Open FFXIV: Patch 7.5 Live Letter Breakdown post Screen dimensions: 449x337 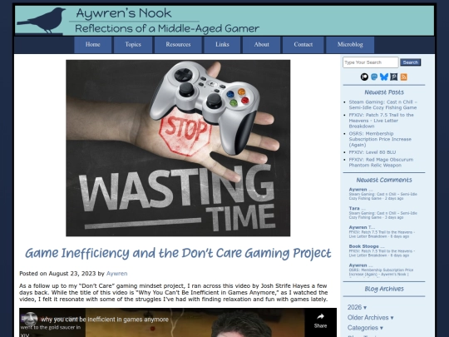[381, 121]
